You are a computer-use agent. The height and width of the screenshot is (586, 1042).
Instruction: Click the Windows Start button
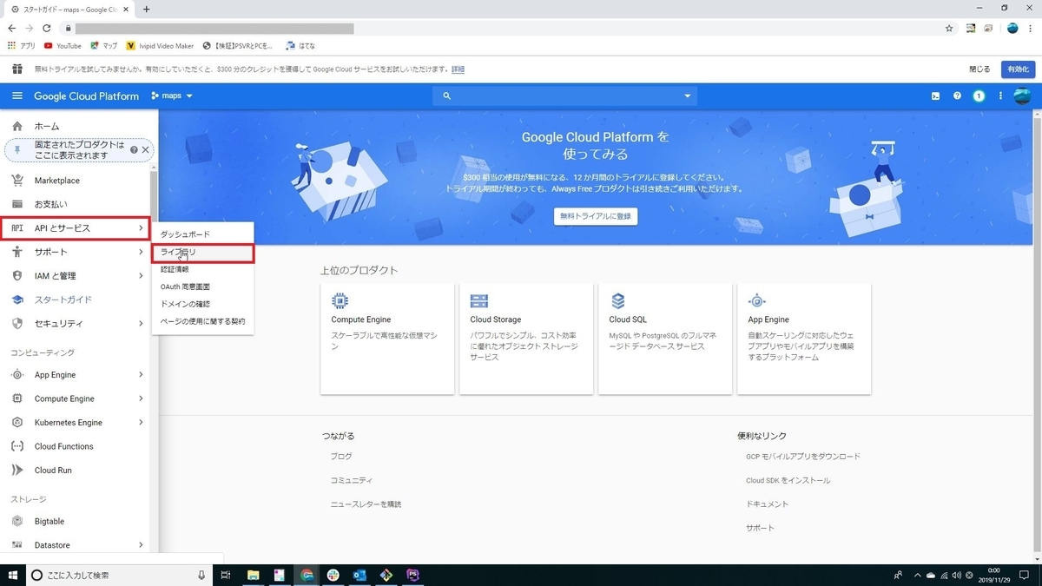[x=14, y=575]
